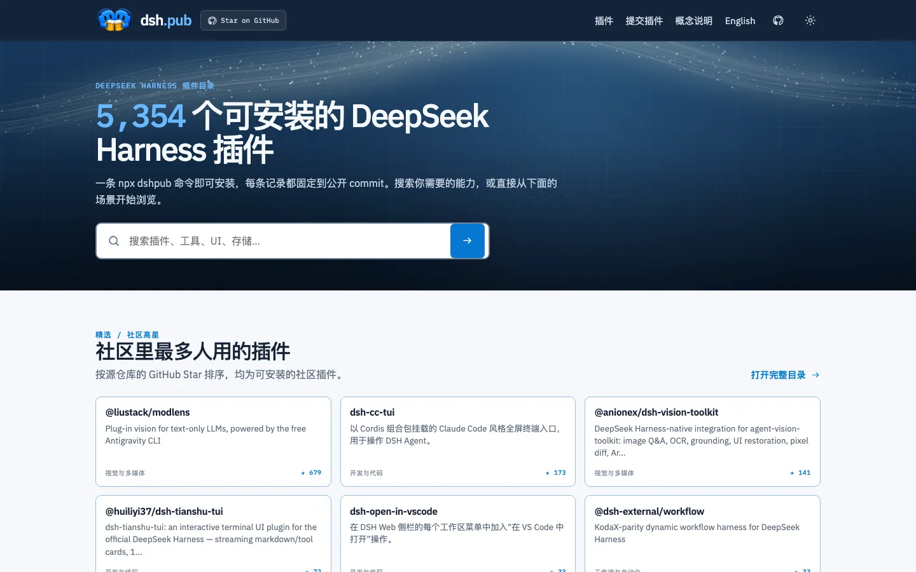Viewport: 916px width, 572px height.
Task: Open the @huiliyi37/dsh-tianshu-tui plugin card
Action: (213, 534)
